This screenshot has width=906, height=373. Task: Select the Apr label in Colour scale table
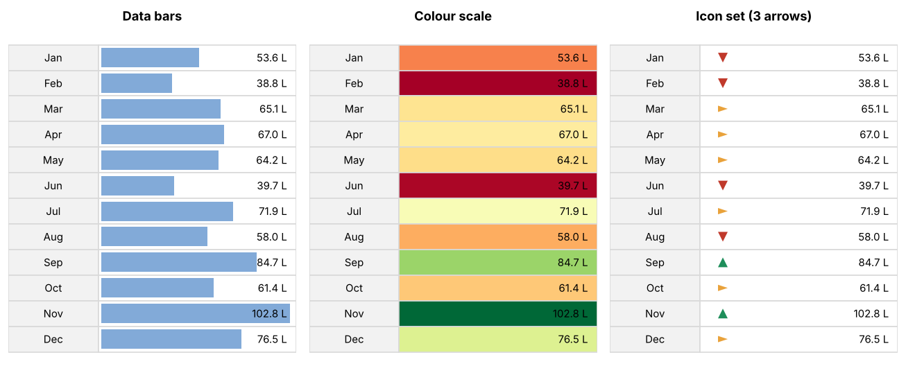354,135
